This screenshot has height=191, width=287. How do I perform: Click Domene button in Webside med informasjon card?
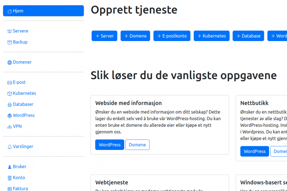(137, 145)
